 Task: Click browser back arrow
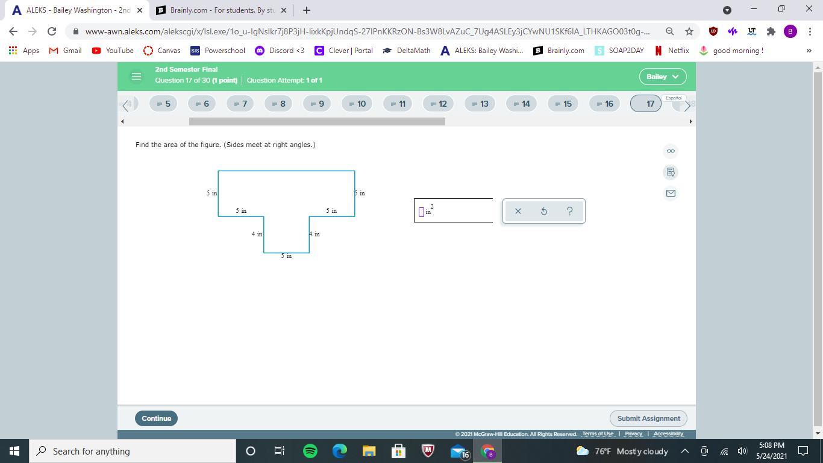click(x=13, y=31)
